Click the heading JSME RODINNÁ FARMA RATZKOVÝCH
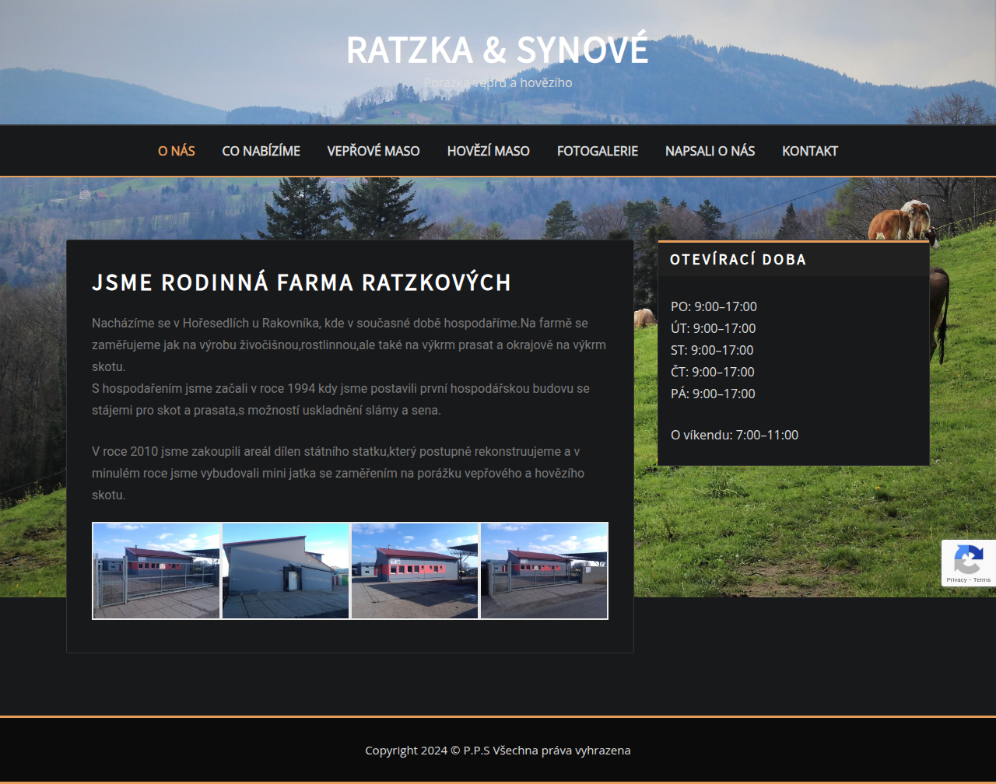996x784 pixels. [x=302, y=282]
